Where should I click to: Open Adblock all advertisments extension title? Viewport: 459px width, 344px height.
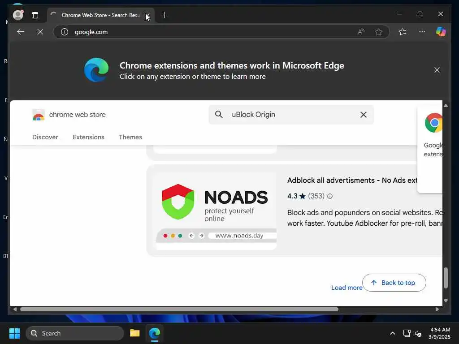[352, 180]
